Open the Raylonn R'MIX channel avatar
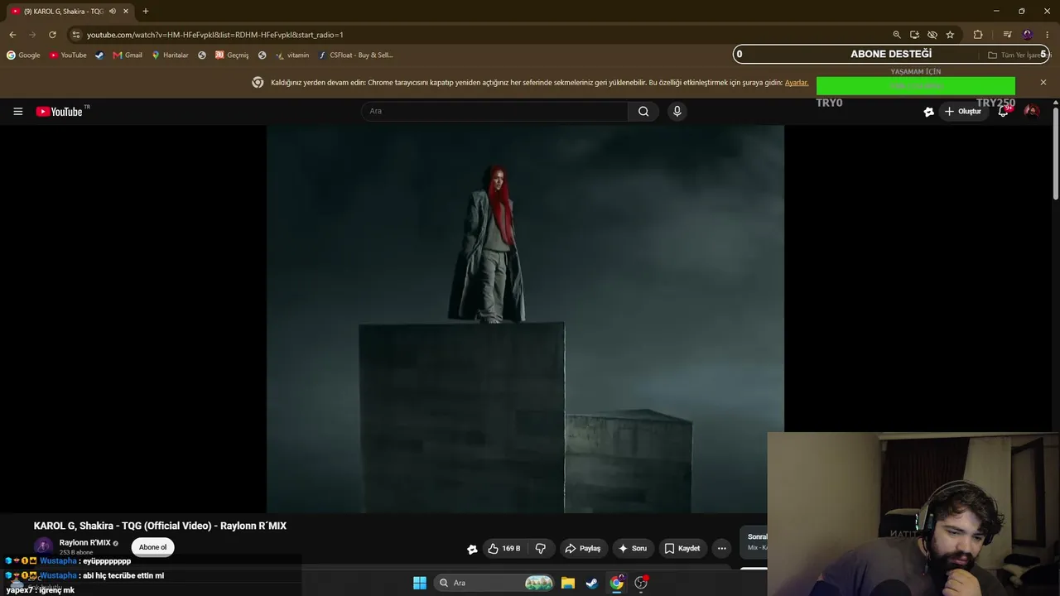 (x=43, y=547)
